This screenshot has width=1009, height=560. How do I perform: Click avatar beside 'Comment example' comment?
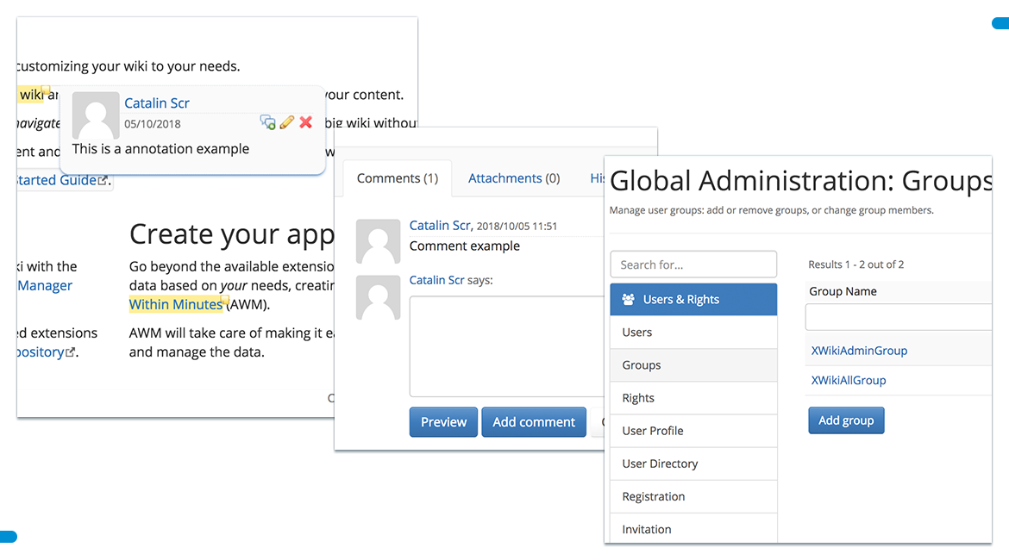(x=378, y=241)
